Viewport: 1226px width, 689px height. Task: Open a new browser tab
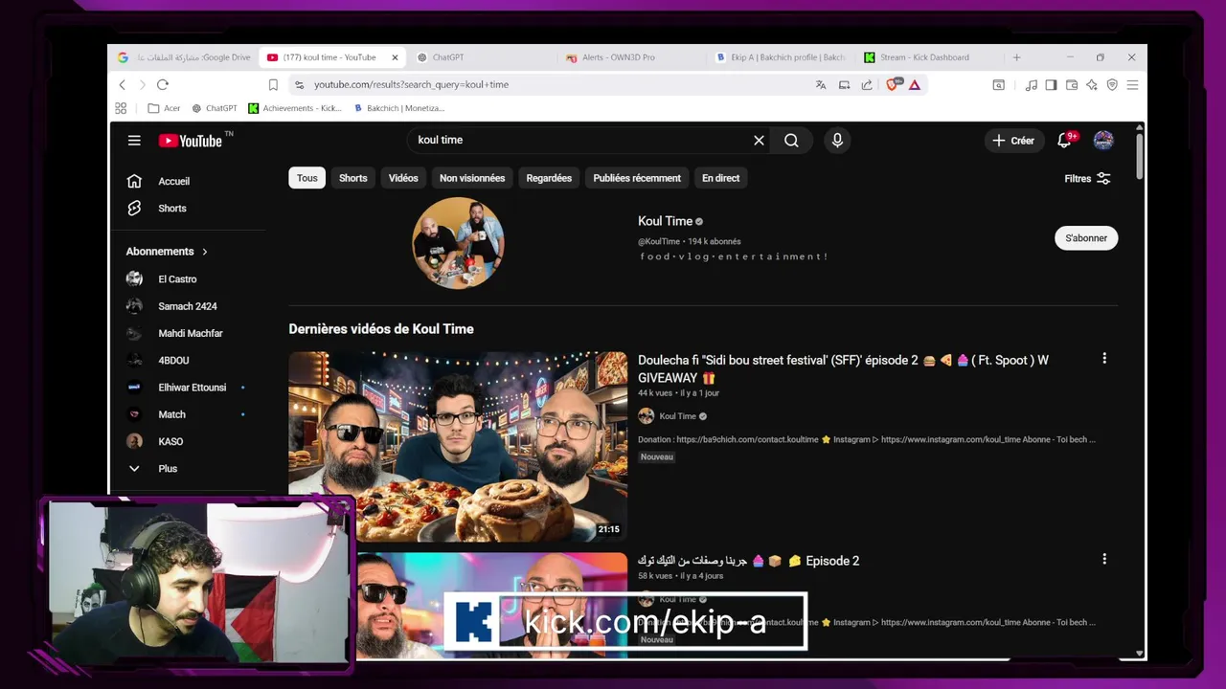1016,57
